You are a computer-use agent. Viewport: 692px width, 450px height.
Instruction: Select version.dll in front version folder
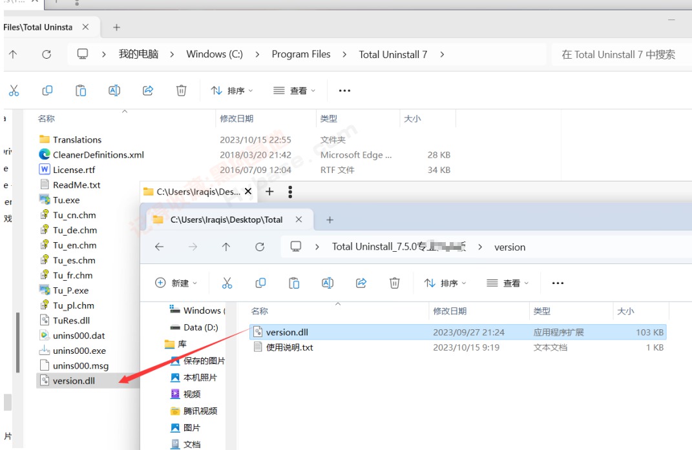(x=457, y=332)
